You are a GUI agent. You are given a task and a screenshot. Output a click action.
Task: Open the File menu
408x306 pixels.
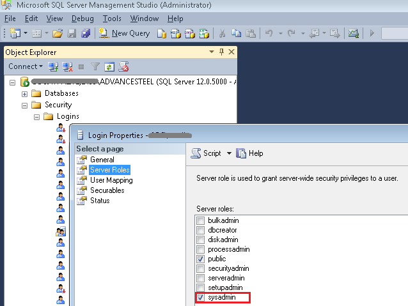10,19
